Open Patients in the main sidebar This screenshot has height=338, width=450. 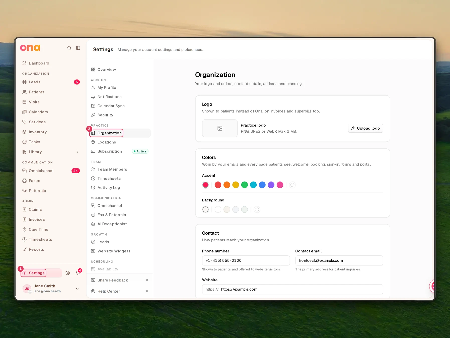[51, 92]
